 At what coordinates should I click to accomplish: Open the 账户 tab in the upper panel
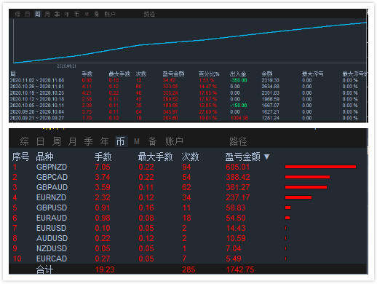click(x=110, y=14)
